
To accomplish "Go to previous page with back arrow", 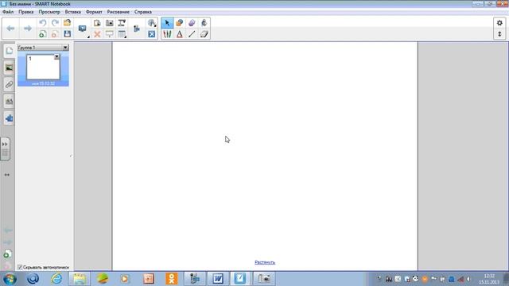I will coord(10,29).
